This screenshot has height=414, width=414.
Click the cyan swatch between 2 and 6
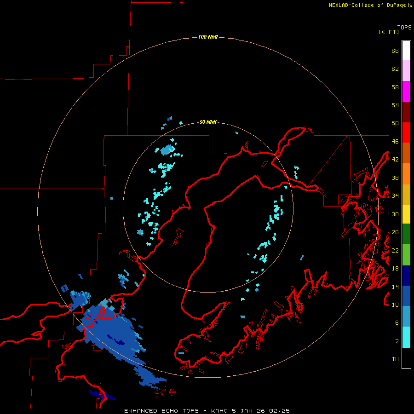point(406,337)
